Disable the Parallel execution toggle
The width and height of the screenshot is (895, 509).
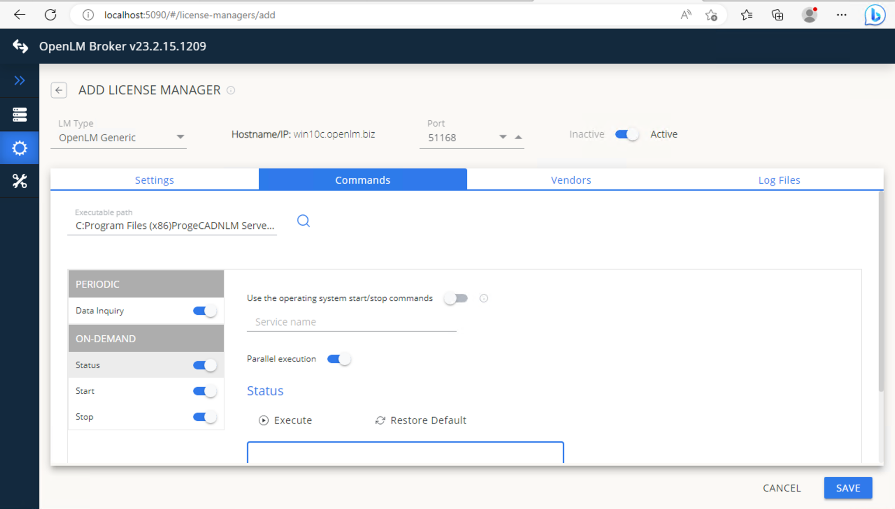point(339,358)
